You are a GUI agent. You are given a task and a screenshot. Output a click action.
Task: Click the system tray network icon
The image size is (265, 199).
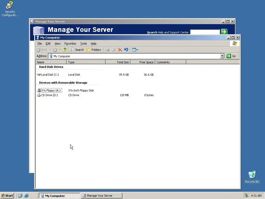(247, 196)
